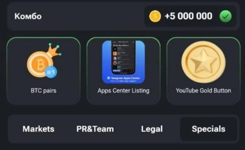
Task: Select the orange Bitcoin coin icon
Action: [40, 65]
